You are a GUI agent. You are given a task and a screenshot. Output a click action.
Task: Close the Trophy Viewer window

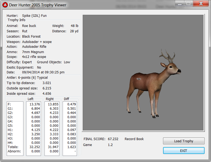pos(201,3)
